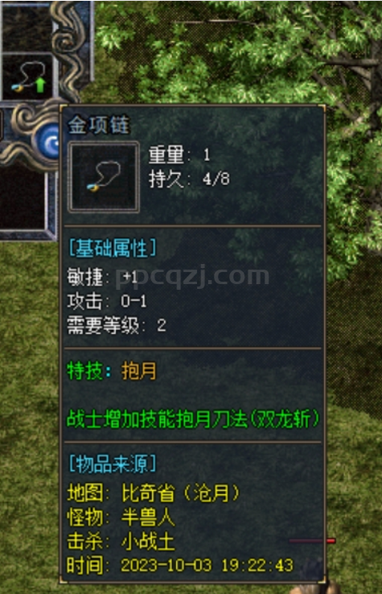Click the 地图: 比奇省（沧月）line

coord(154,493)
